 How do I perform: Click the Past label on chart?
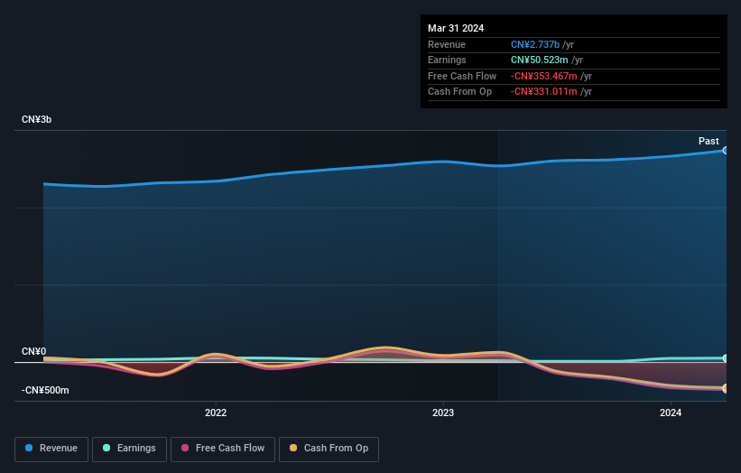click(709, 141)
